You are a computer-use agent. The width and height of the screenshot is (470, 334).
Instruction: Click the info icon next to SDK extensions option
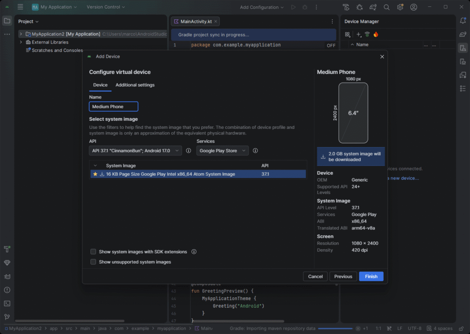[194, 251]
